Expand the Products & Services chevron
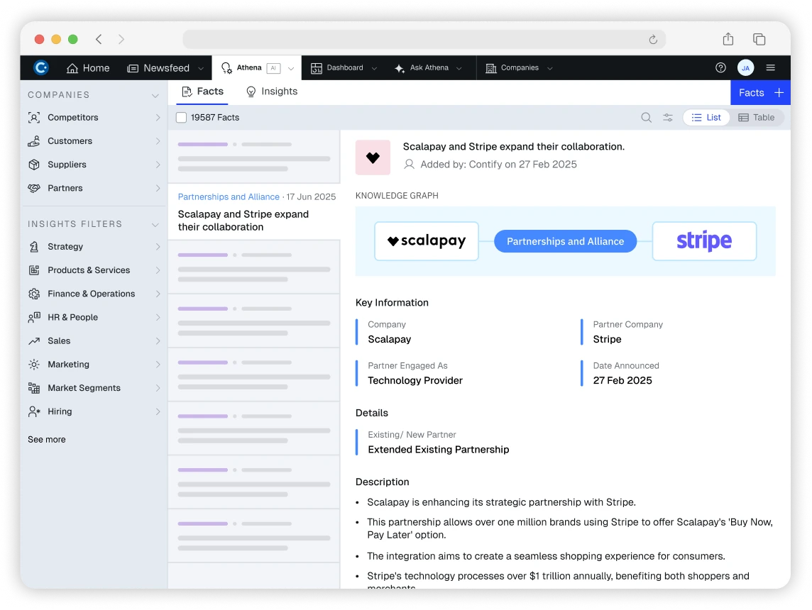This screenshot has width=812, height=610. [x=158, y=270]
